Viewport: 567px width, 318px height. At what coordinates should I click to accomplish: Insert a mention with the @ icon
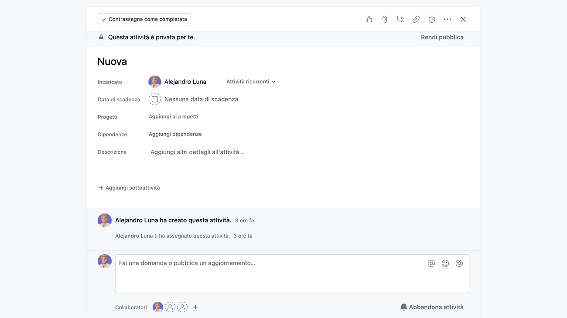431,263
